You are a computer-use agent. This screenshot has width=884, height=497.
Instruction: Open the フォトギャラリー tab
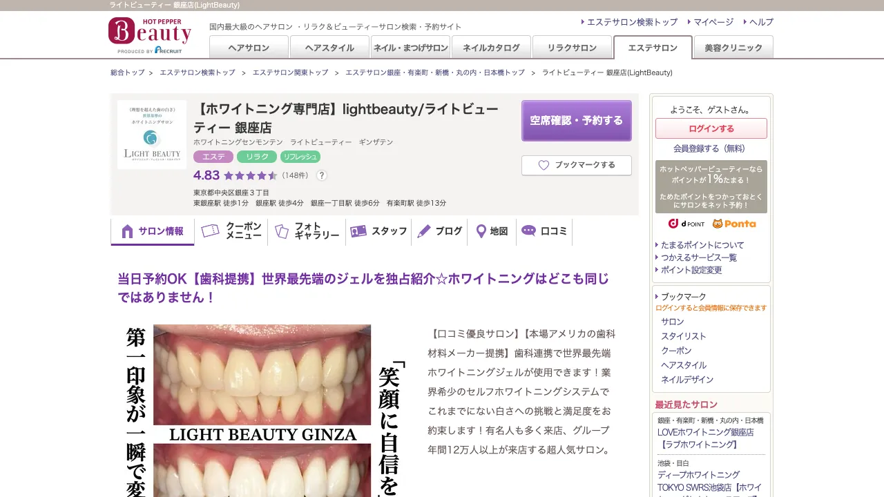click(x=307, y=231)
